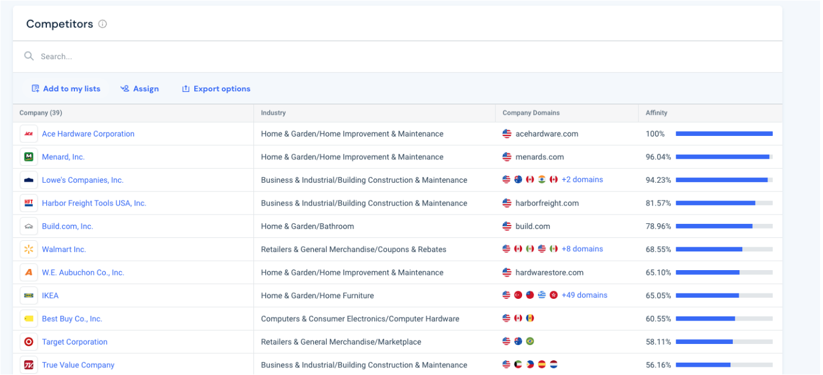This screenshot has width=823, height=375.
Task: Open Target Corporation company link
Action: 75,342
